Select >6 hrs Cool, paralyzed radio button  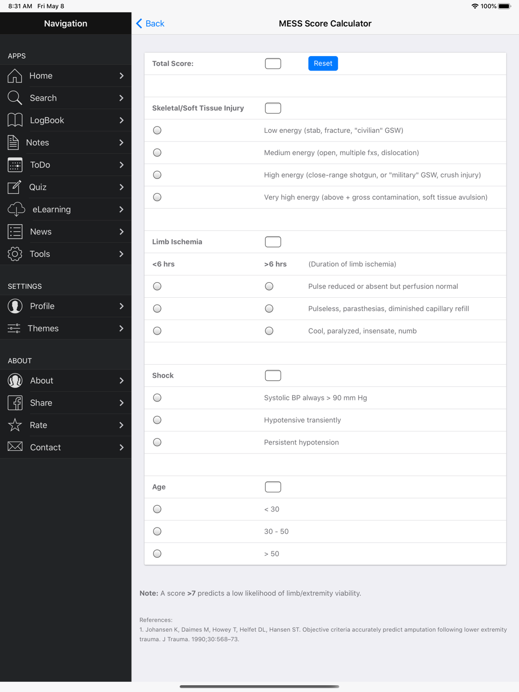(x=269, y=331)
